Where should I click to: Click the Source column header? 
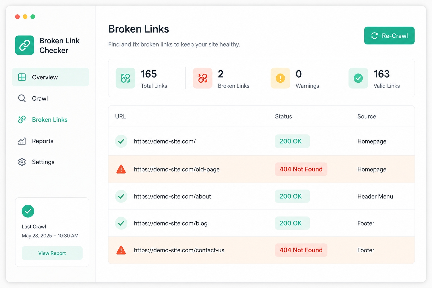point(367,116)
